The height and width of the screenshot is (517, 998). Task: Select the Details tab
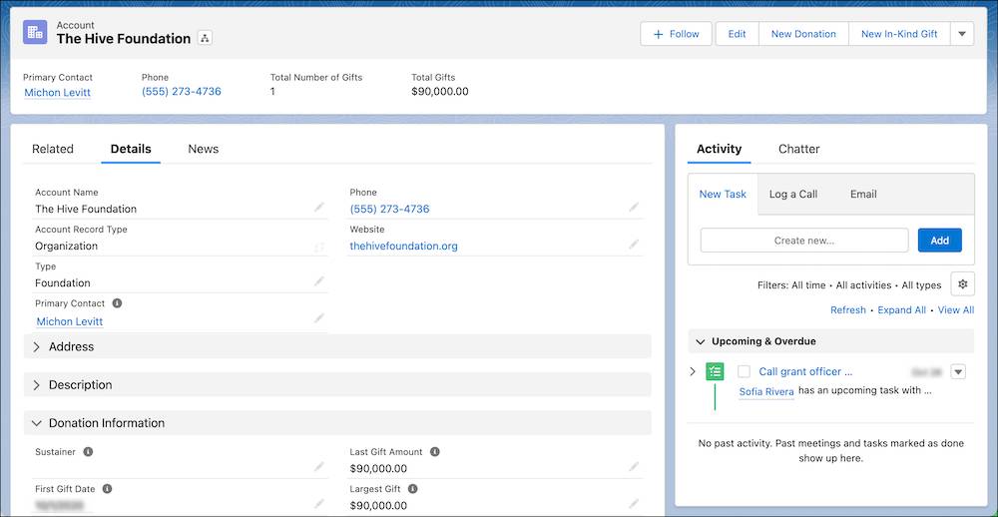(x=131, y=149)
